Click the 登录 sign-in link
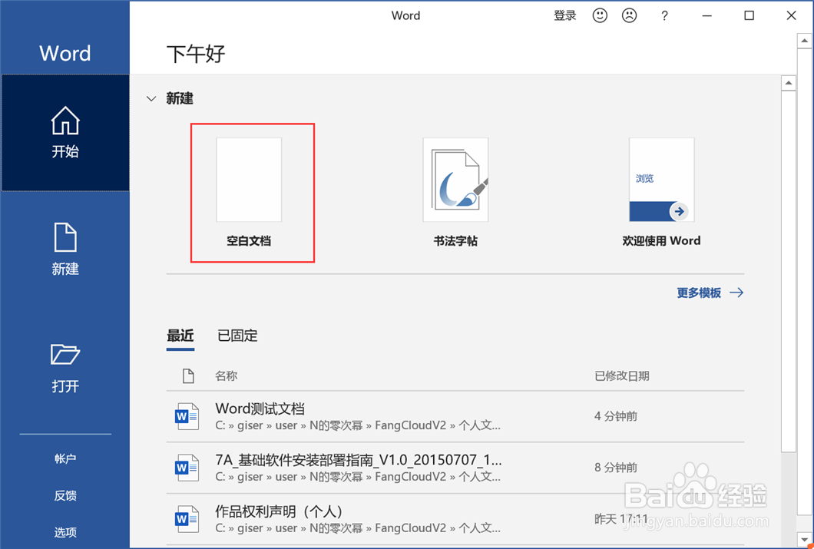The height and width of the screenshot is (549, 814). pyautogui.click(x=565, y=15)
